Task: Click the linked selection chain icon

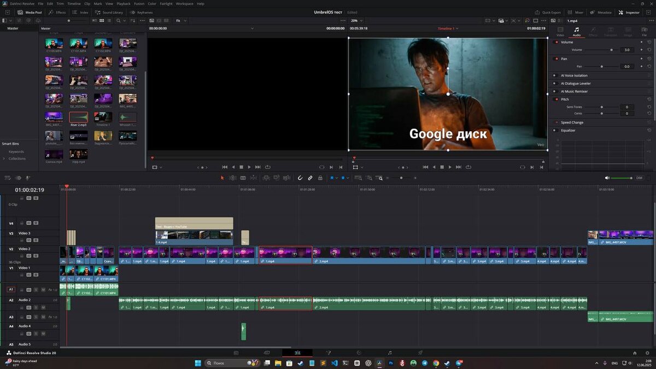Action: point(310,178)
